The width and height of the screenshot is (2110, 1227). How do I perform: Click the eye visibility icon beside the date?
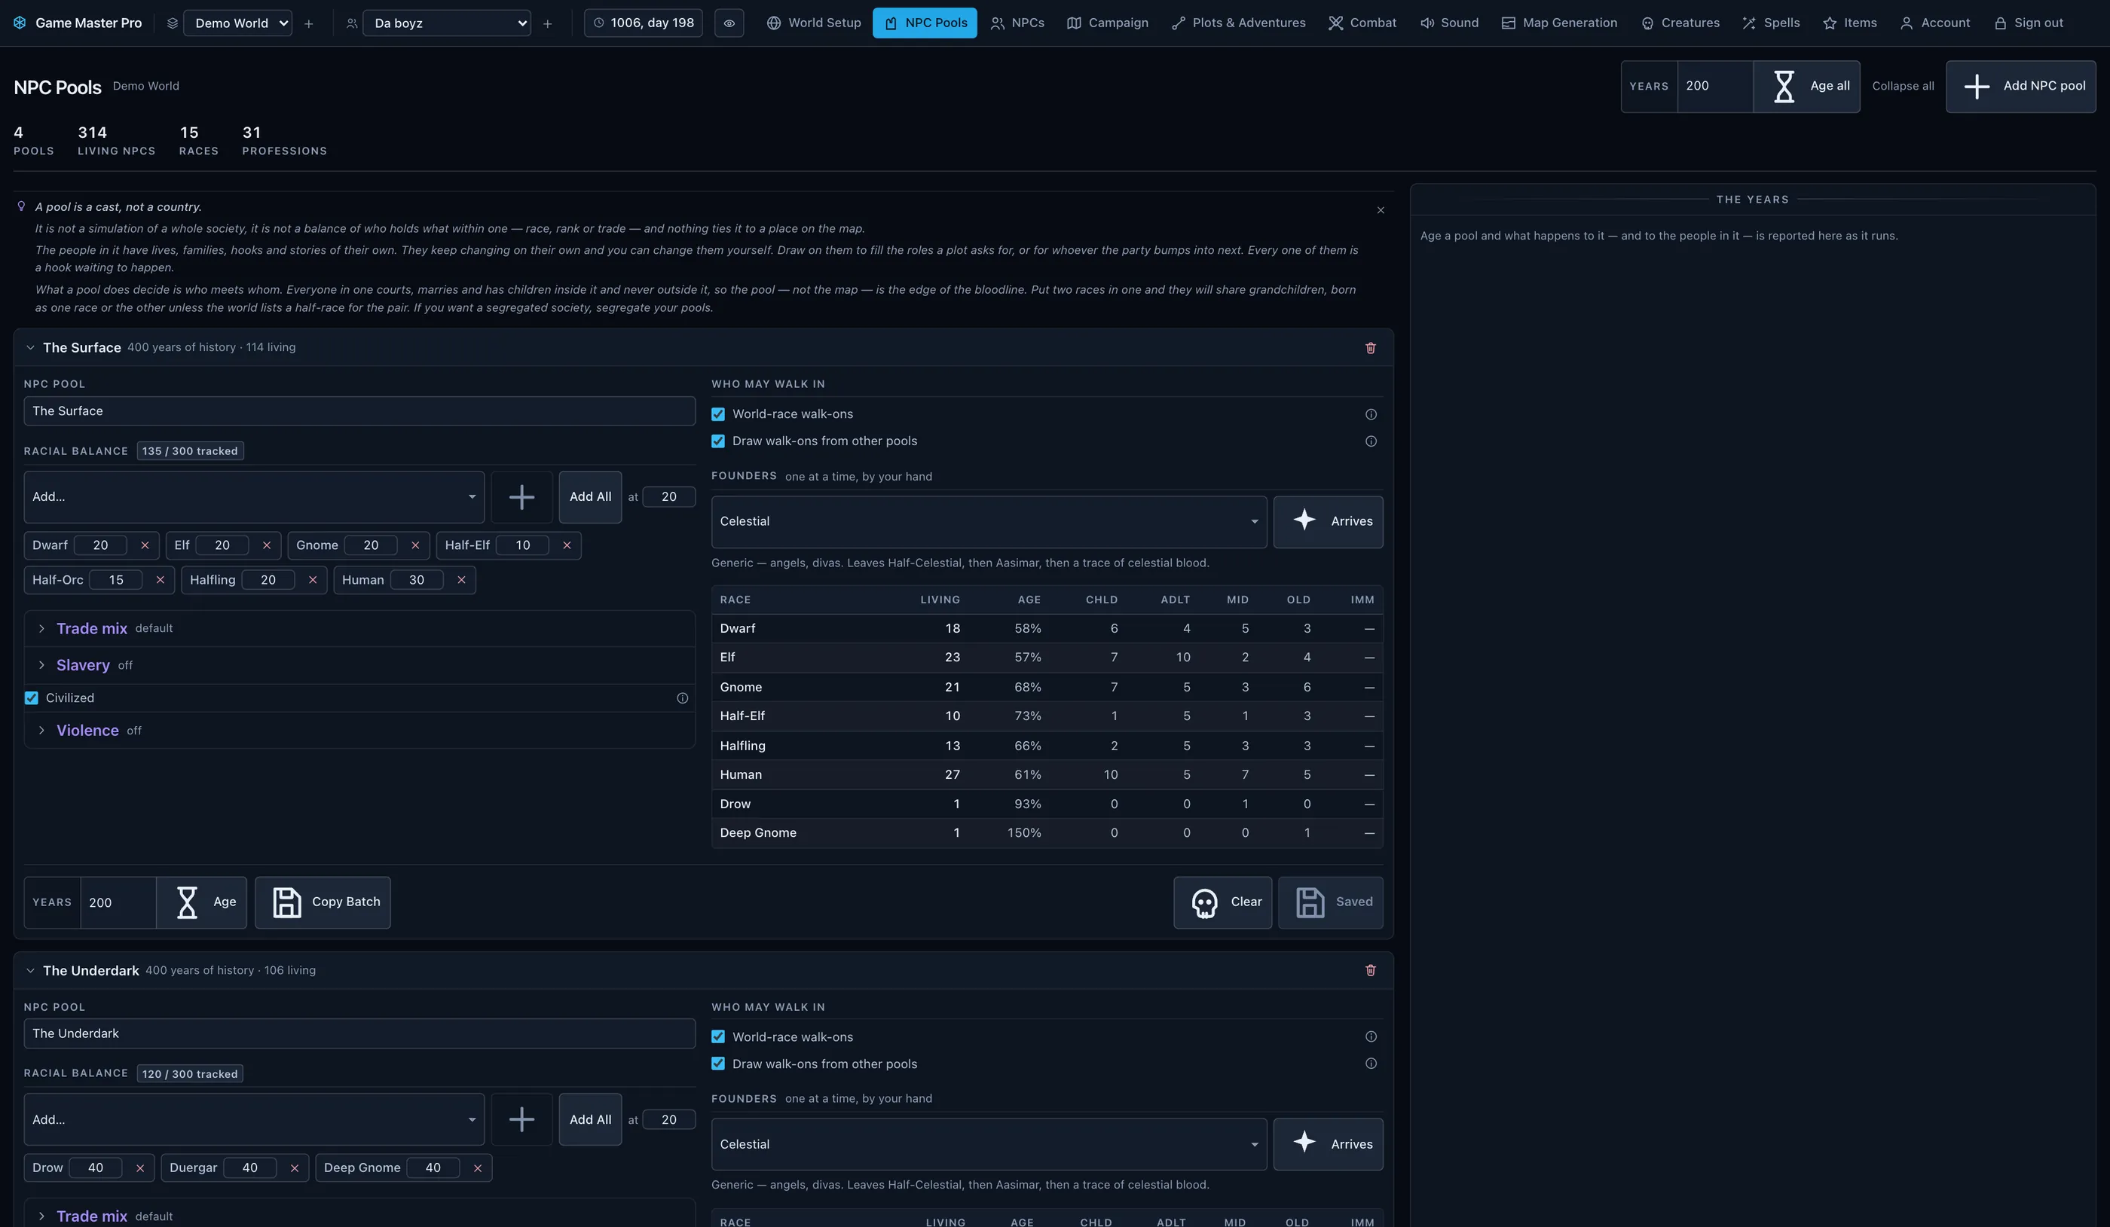pyautogui.click(x=729, y=23)
